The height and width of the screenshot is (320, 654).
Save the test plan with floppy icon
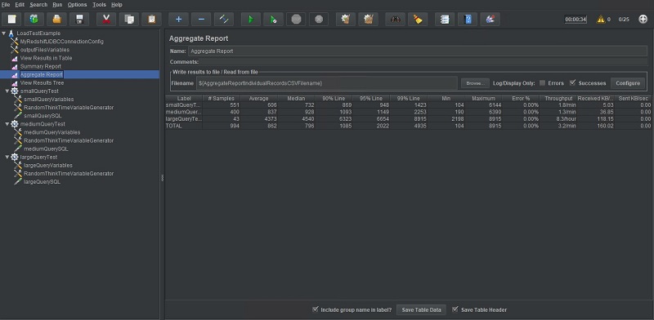point(79,19)
